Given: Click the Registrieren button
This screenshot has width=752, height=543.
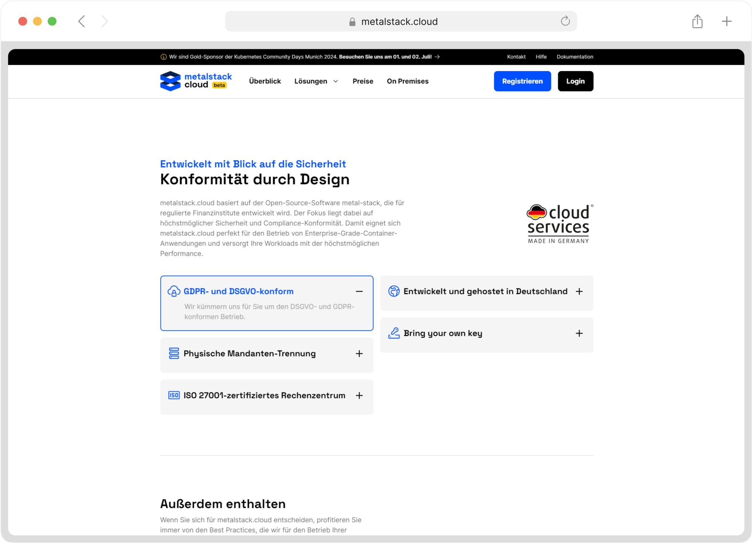Looking at the screenshot, I should (x=522, y=81).
